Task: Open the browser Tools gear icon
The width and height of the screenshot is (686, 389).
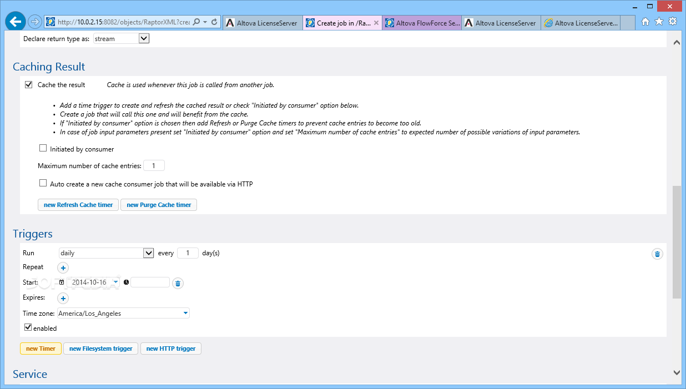Action: point(672,22)
